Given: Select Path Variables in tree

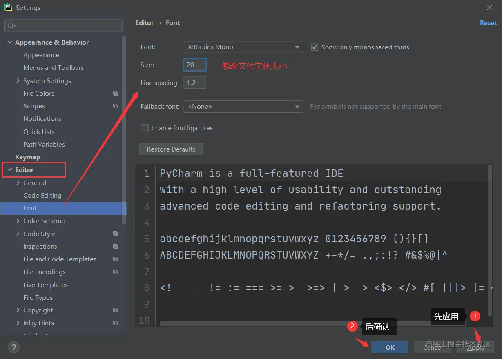Looking at the screenshot, I should click(44, 144).
